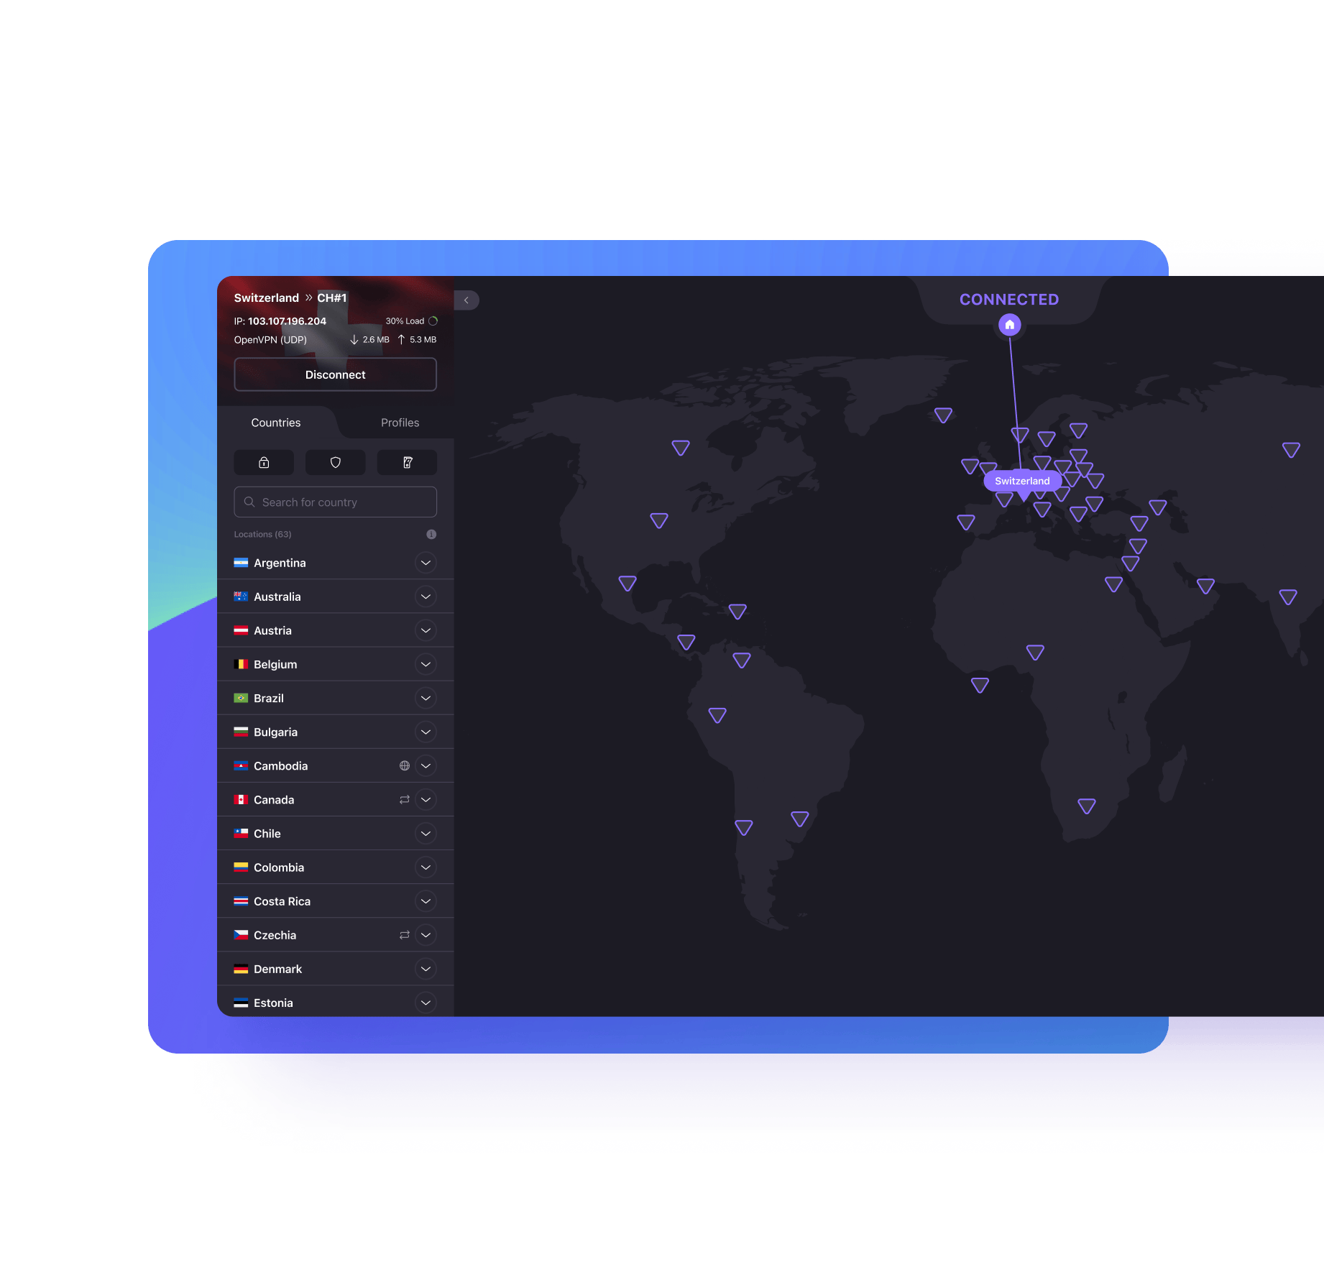
Task: Toggle the swap arrows icon on the Czechia row
Action: pos(403,934)
